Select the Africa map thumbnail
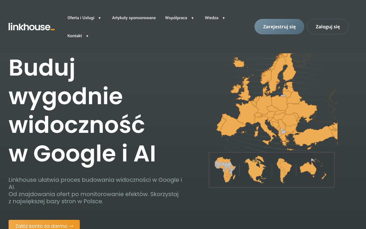Screen dimensions: 366x229 225,170
